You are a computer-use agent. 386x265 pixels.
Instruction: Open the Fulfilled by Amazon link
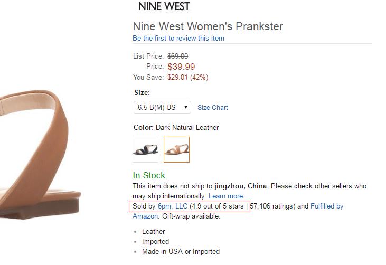[x=326, y=206]
